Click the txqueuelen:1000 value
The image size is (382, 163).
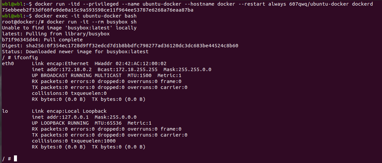pyautogui.click(x=93, y=141)
